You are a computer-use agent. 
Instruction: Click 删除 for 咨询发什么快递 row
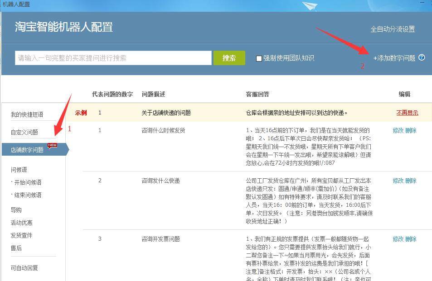(411, 181)
